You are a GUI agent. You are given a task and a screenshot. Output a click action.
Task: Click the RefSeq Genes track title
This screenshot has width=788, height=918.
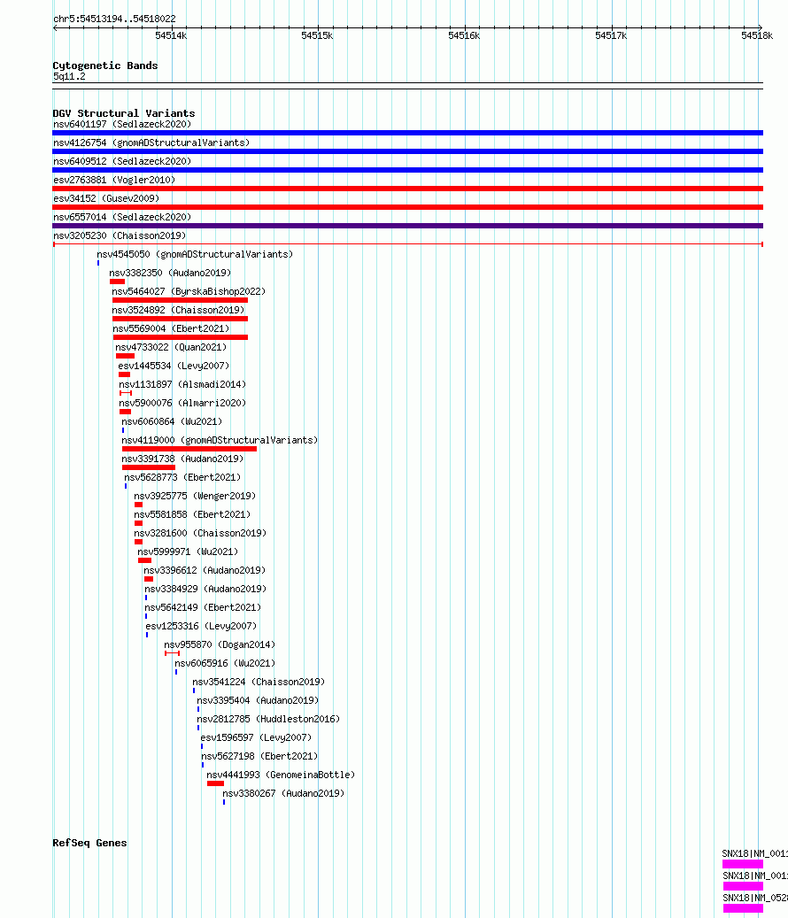point(89,843)
